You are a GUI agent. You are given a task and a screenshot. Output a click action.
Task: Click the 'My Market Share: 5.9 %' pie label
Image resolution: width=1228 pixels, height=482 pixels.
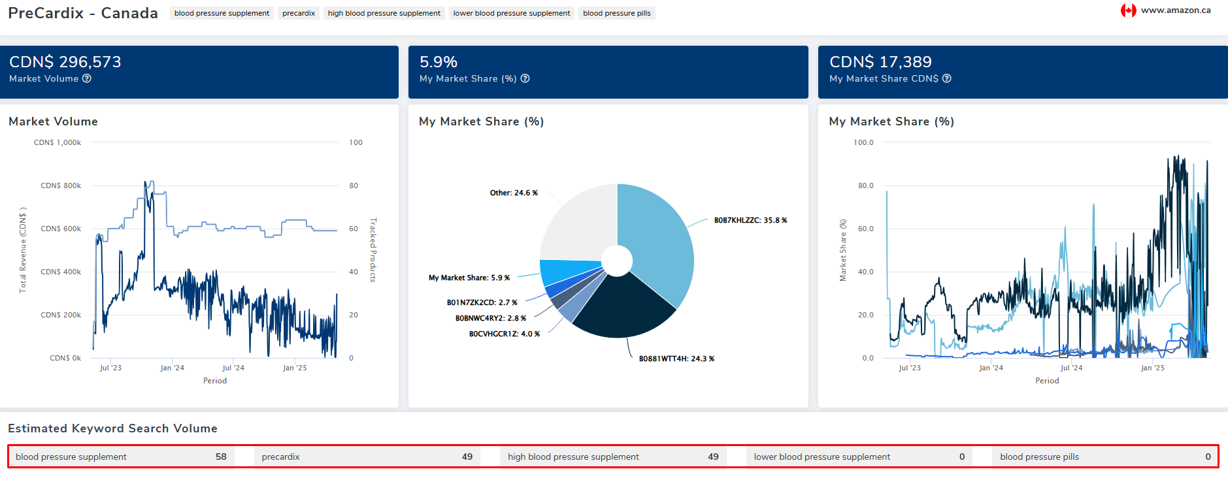tap(469, 278)
